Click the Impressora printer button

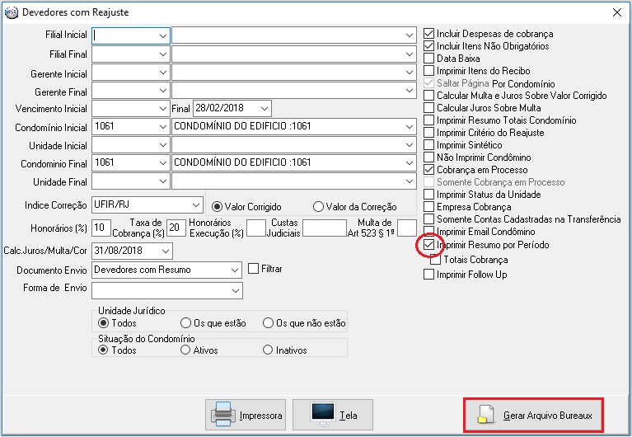pos(248,415)
